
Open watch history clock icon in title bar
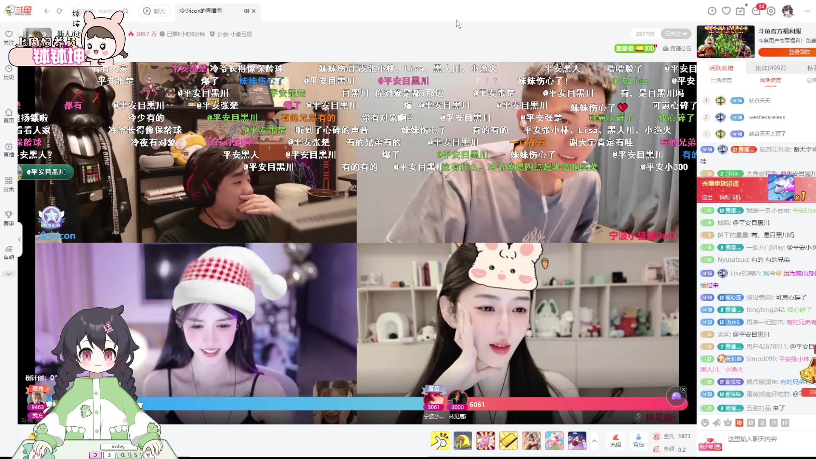click(x=712, y=11)
